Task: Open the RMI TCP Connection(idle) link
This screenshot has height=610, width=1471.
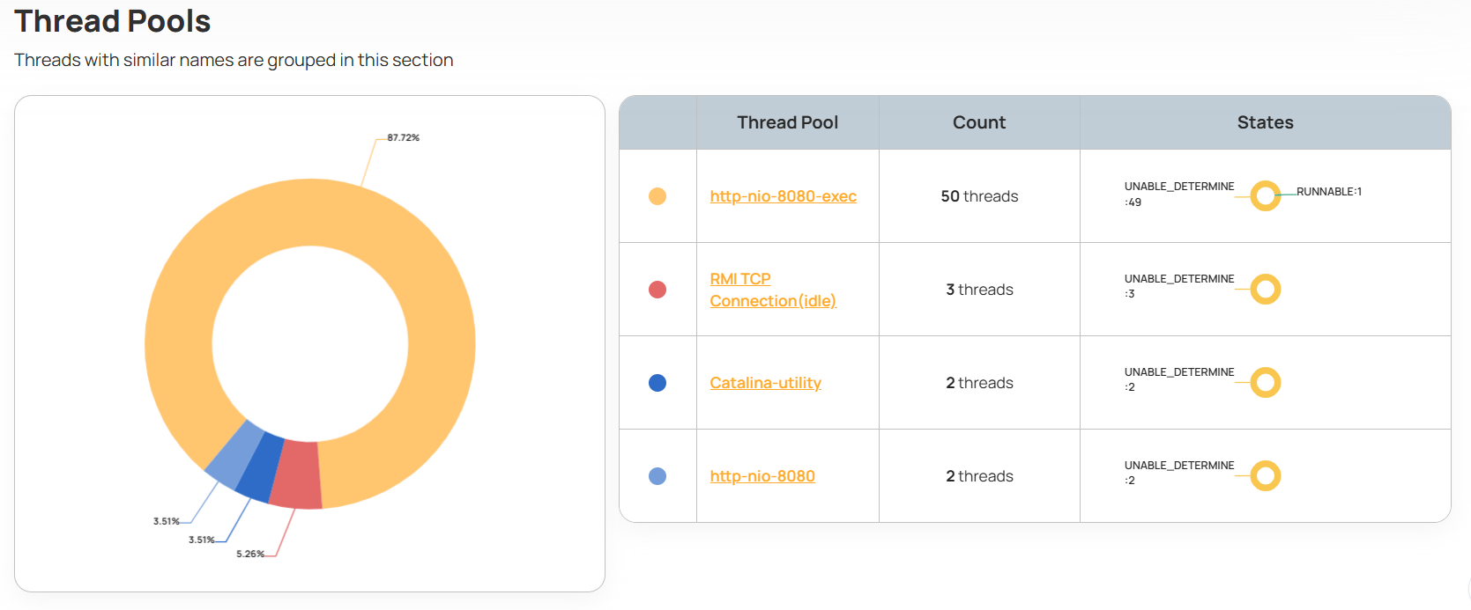Action: click(x=773, y=290)
